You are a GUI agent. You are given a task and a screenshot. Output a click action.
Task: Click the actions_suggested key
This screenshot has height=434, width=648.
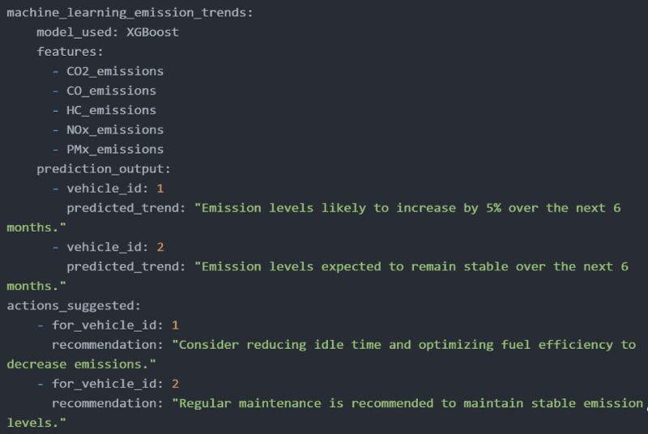(x=74, y=305)
